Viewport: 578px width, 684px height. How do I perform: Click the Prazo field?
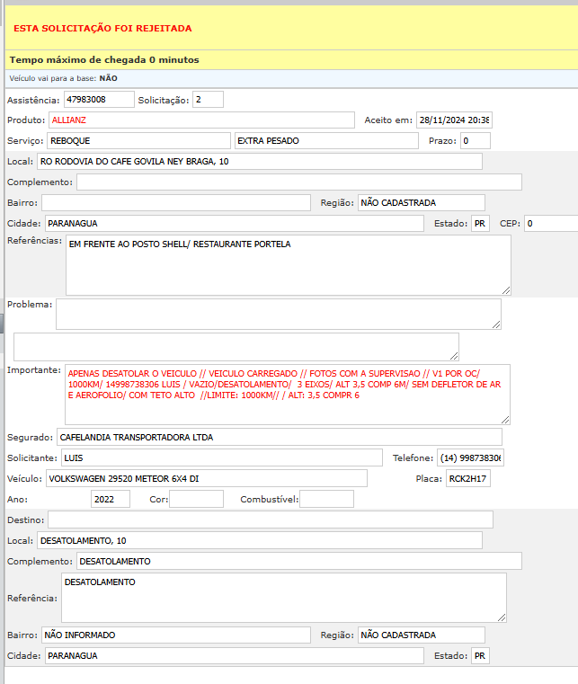(x=476, y=141)
